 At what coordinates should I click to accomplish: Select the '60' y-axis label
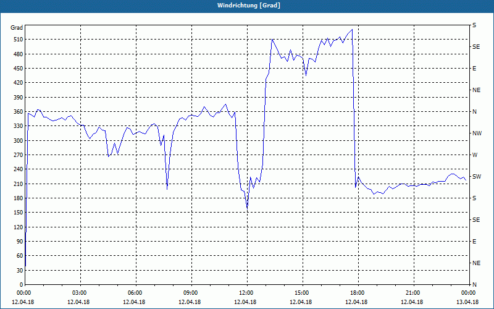click(20, 256)
